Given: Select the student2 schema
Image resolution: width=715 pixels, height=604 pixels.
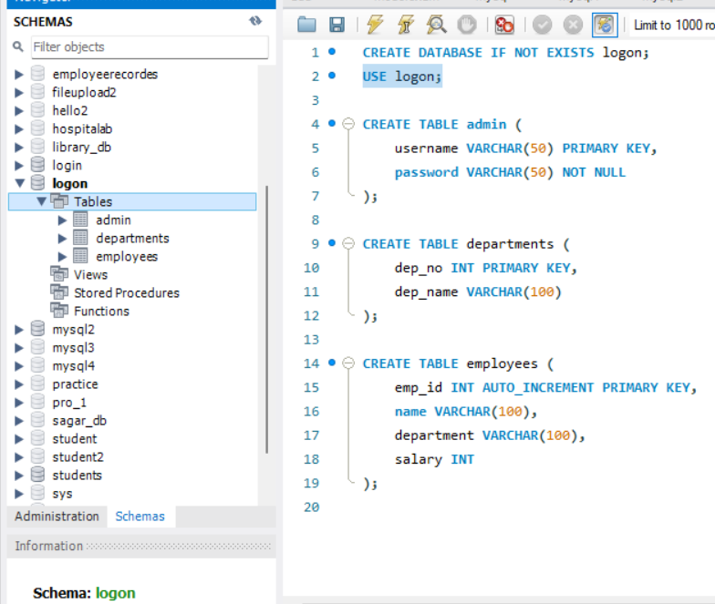Looking at the screenshot, I should [x=78, y=457].
